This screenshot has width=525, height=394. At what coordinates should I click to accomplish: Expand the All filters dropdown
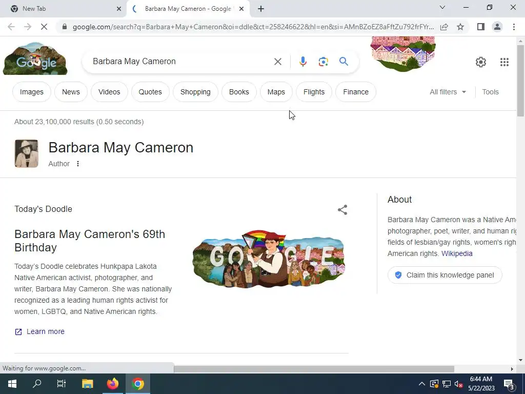pos(448,92)
